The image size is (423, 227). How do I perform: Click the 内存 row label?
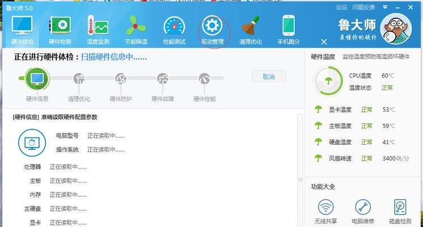click(x=35, y=195)
